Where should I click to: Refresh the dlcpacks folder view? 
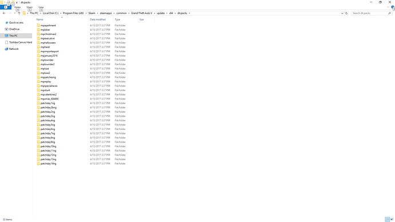click(x=346, y=13)
